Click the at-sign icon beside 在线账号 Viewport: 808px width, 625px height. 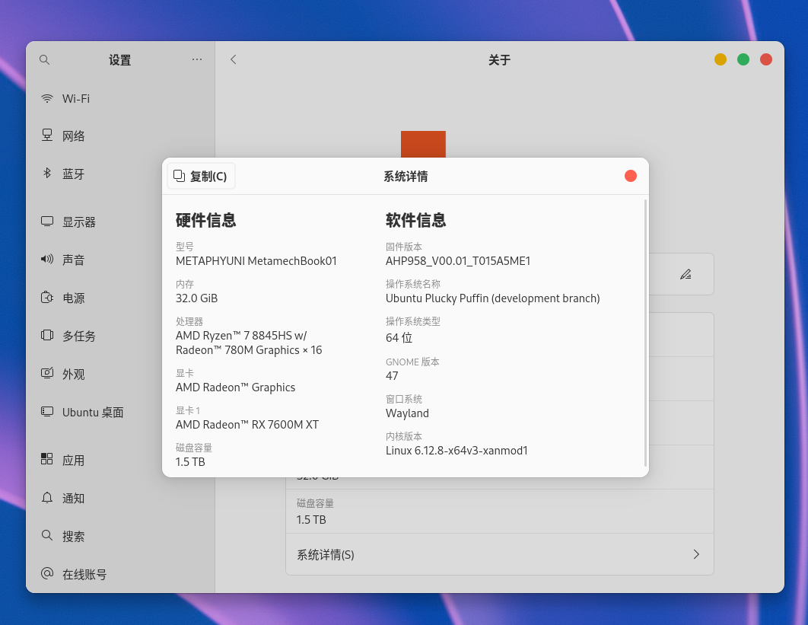click(47, 573)
